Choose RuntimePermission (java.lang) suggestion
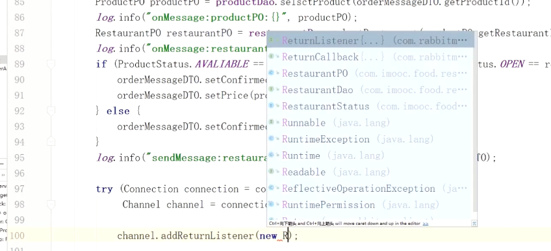Screen dimensions: 551x251 pos(370,205)
